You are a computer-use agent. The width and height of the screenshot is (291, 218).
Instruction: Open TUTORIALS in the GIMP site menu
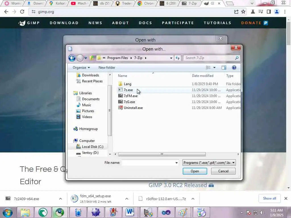217,23
